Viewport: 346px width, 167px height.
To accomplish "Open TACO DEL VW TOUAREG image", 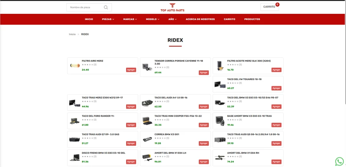I will [220, 84].
